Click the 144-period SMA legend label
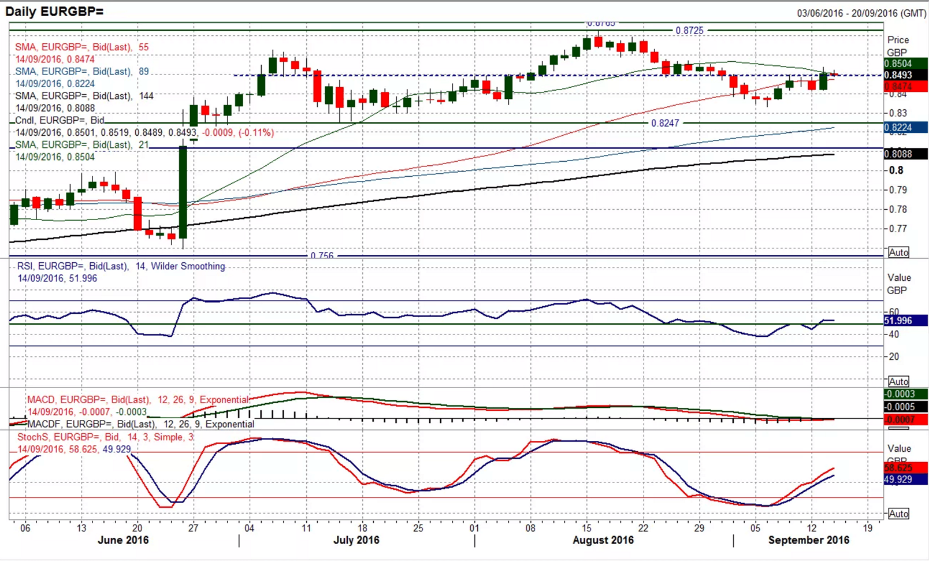 pos(84,96)
